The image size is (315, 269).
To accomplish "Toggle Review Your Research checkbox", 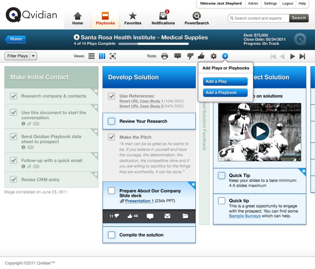I will 111,121.
